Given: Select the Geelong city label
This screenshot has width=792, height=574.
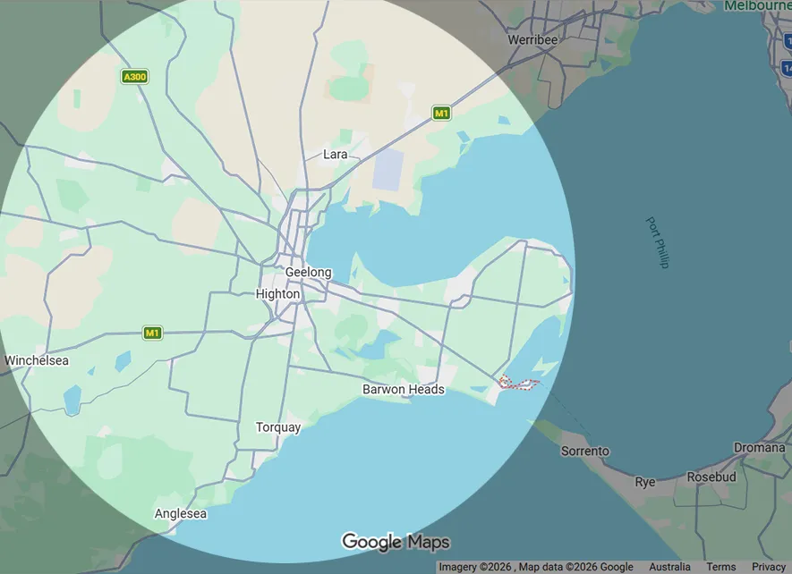Looking at the screenshot, I should coord(308,272).
